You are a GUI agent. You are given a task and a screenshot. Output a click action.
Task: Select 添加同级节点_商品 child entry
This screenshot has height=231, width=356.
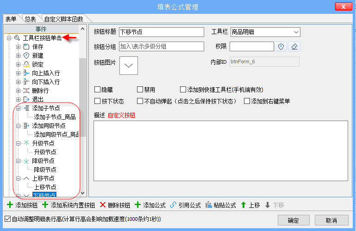pos(56,134)
